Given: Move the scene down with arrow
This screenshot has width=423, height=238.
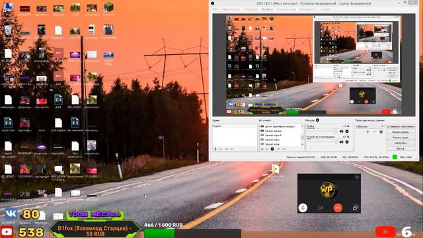Looking at the screenshot, I should coord(232,149).
